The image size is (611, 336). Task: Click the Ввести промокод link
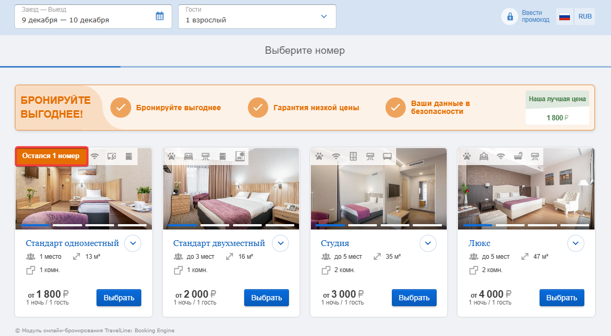click(x=535, y=17)
